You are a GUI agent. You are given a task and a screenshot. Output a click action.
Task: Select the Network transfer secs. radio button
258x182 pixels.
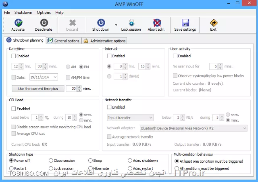(x=228, y=115)
